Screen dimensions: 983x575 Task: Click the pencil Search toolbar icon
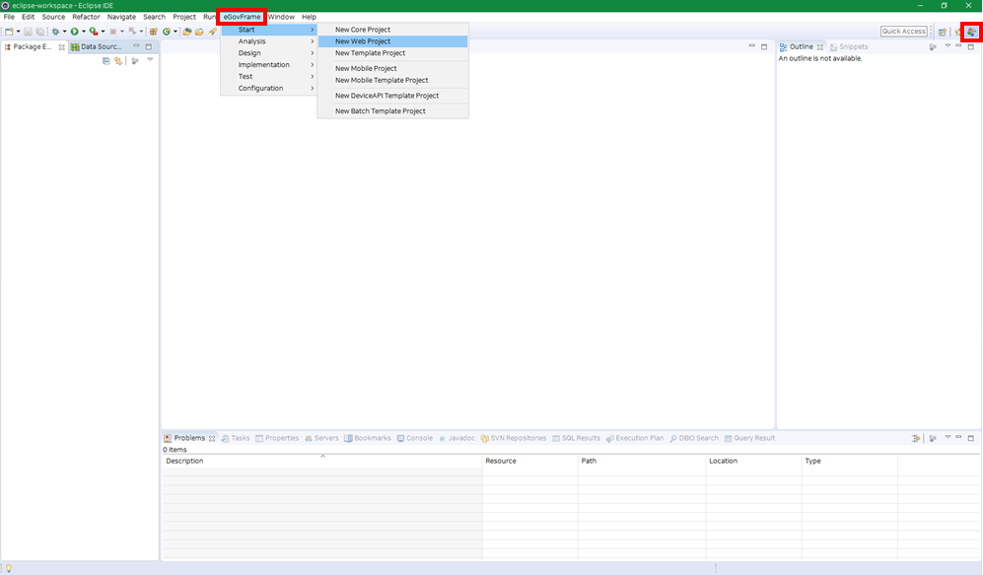point(213,32)
